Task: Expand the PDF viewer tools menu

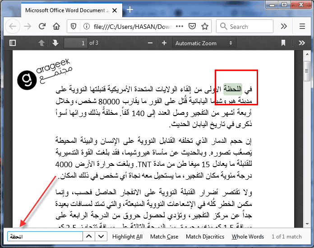Action: [302, 43]
